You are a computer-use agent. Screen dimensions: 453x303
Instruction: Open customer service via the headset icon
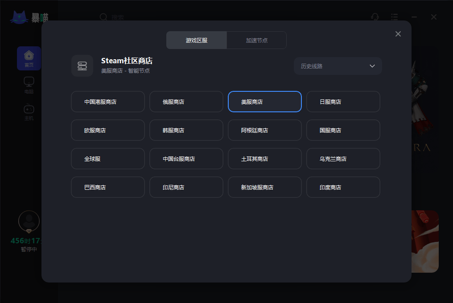point(375,17)
